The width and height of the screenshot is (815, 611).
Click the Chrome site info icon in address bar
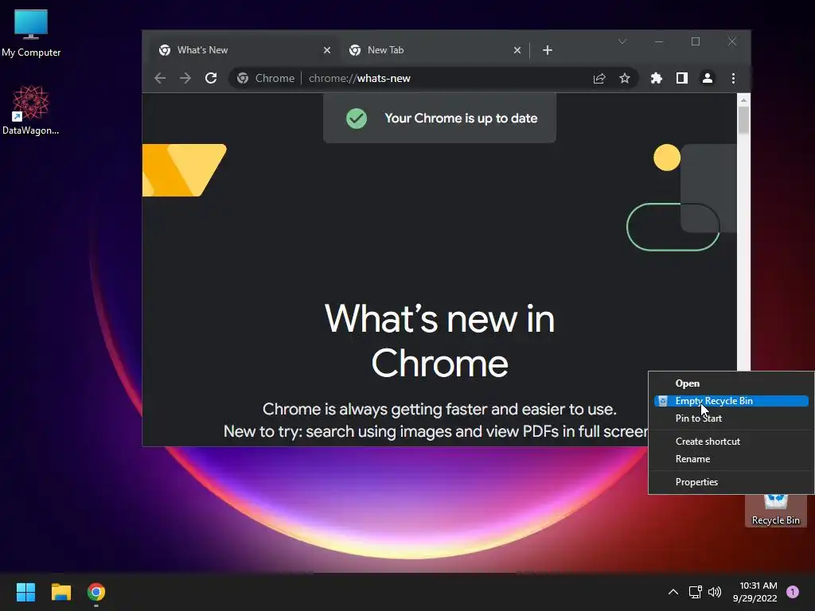[242, 78]
